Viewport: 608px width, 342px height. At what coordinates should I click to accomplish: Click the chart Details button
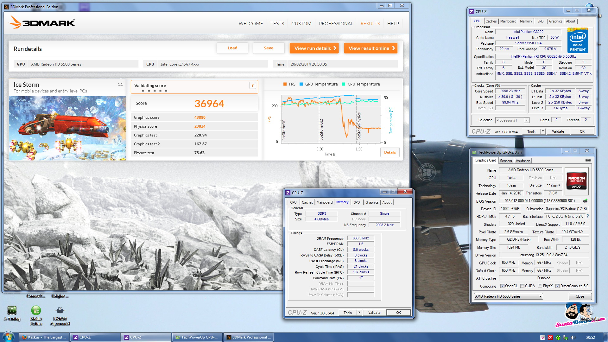point(390,152)
